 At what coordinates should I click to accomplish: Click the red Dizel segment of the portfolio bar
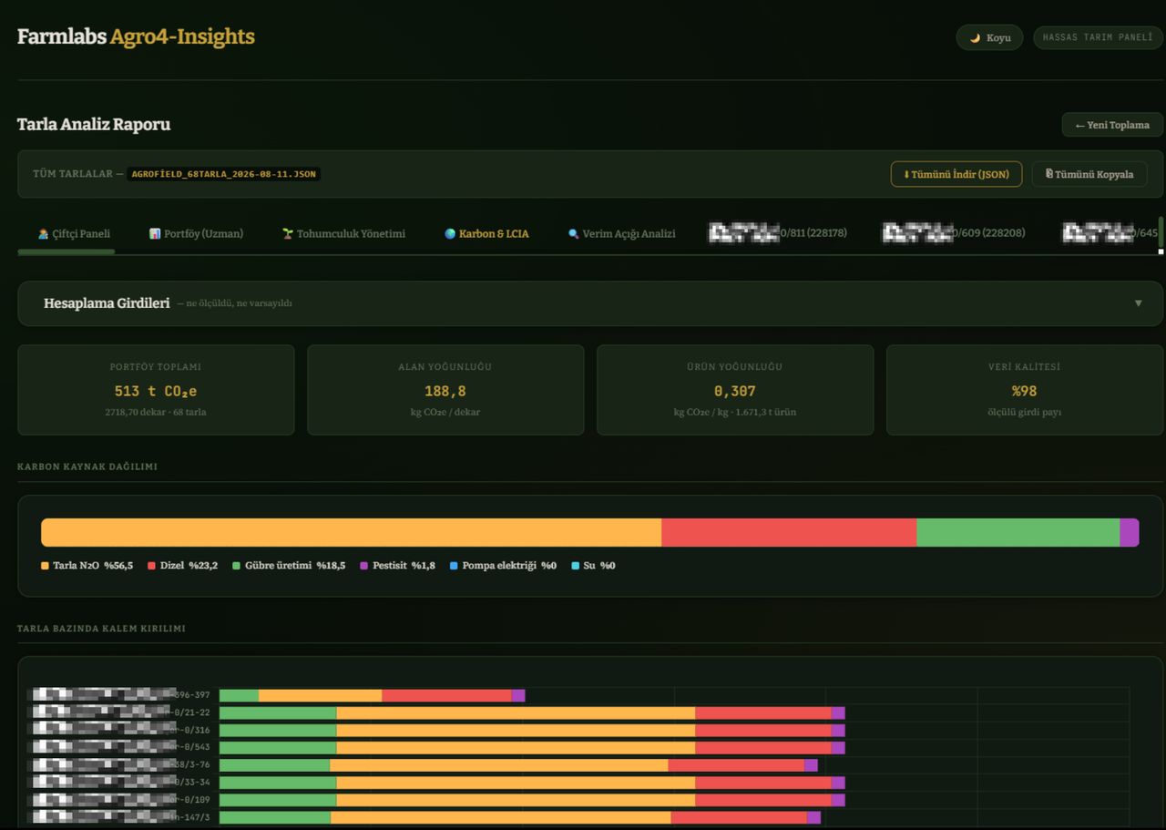click(789, 533)
